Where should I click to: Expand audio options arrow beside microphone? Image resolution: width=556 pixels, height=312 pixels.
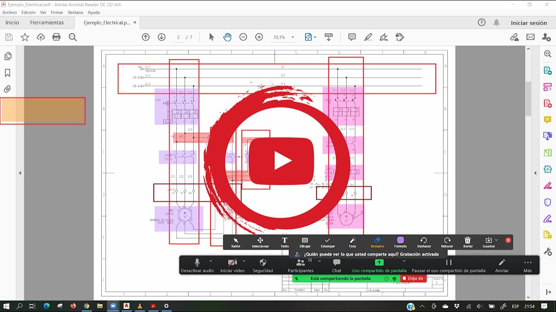[x=211, y=261]
